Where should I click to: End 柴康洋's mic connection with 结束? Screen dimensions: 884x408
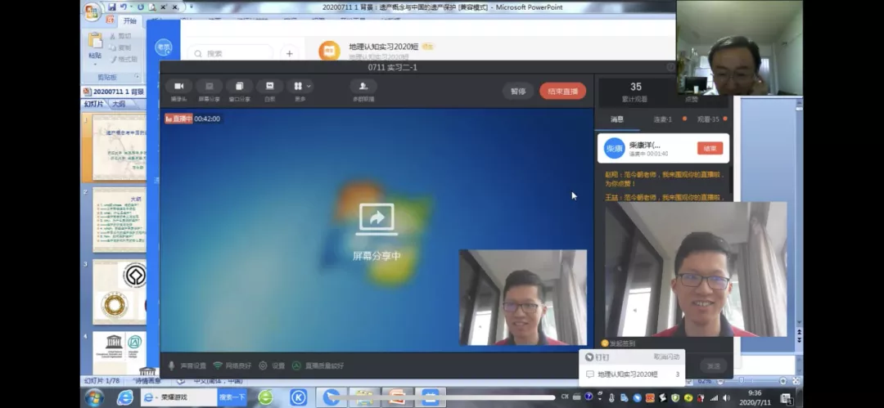[x=709, y=148]
